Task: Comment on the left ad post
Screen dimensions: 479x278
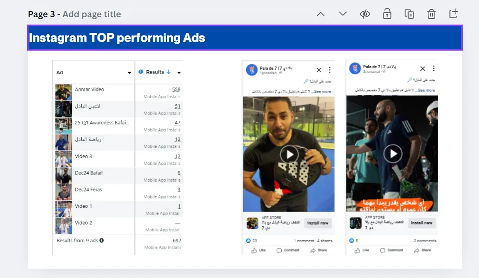Action: pyautogui.click(x=288, y=250)
